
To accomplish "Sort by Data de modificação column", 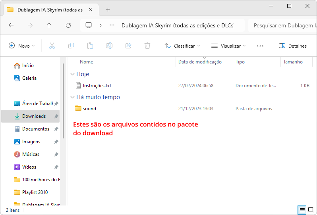I will click(200, 62).
